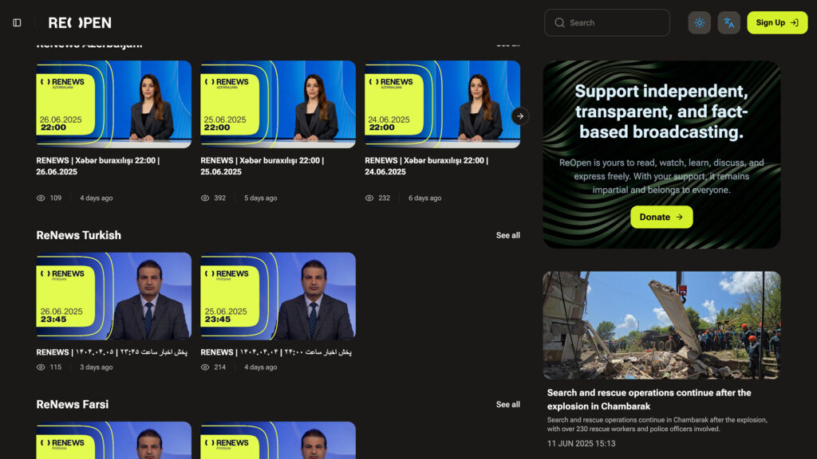Open the second ReNews Farsi video thumbnail
The height and width of the screenshot is (459, 817).
click(x=278, y=440)
